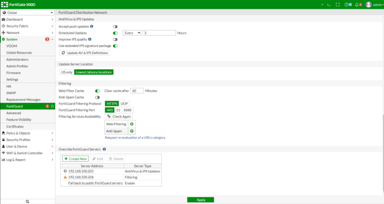Click Anti-Spam availability status icon

132,131
